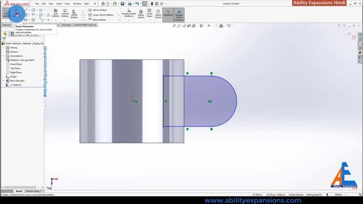This screenshot has height=204, width=363.
Task: Expand the Boss-Extrude1 tree node
Action: [x=3, y=80]
